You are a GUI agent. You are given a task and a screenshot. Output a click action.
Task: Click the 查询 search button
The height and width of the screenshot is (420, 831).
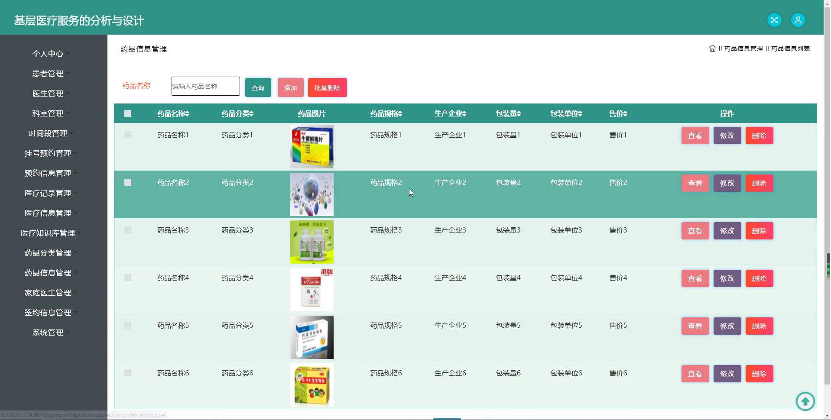258,87
